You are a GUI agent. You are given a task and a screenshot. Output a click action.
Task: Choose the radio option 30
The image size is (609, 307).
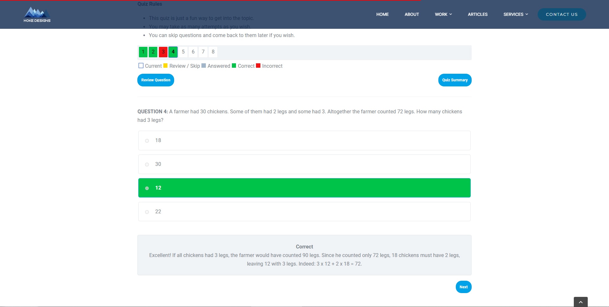pyautogui.click(x=147, y=165)
